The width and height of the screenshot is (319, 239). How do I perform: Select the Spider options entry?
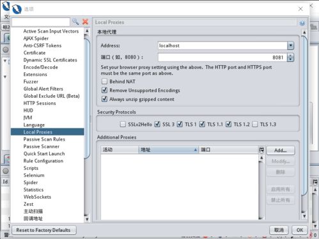coord(31,183)
